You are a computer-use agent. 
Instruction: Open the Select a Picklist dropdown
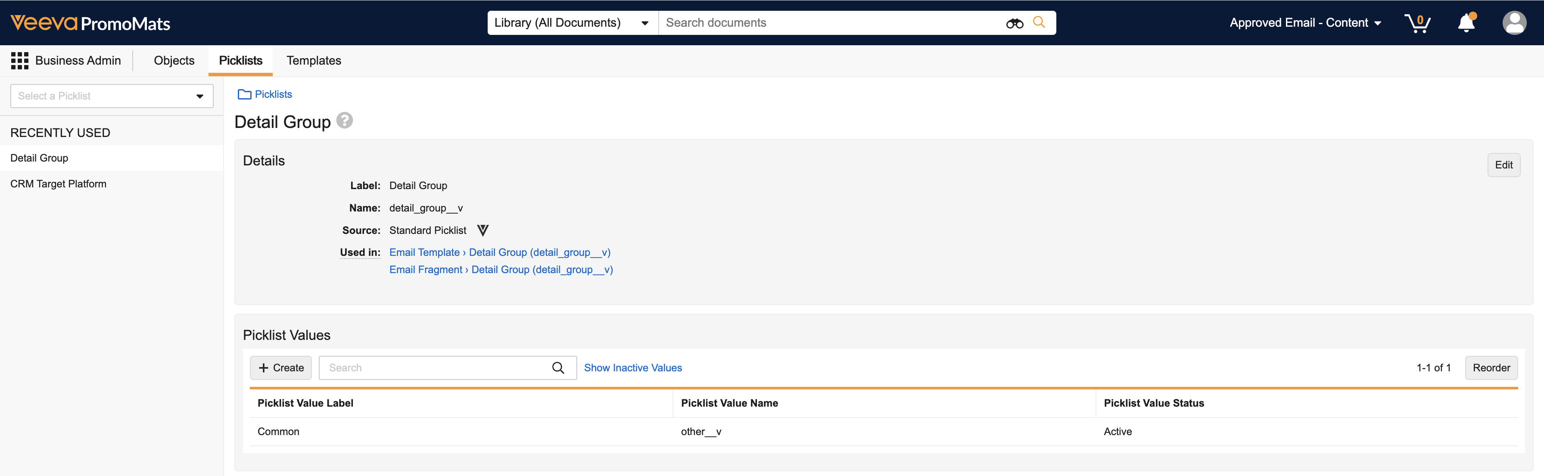click(x=112, y=96)
